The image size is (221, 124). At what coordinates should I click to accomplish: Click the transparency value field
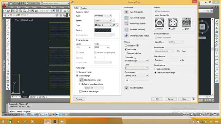(127, 80)
